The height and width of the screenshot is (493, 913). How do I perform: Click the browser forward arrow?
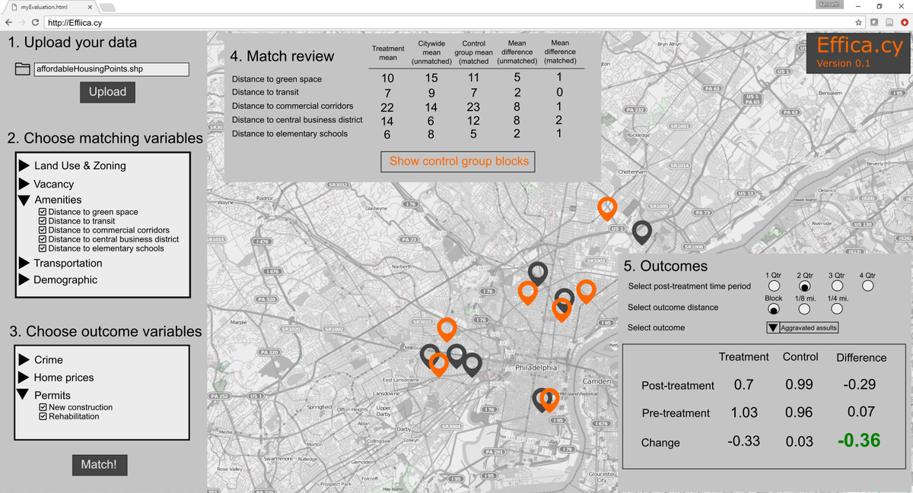[x=21, y=22]
